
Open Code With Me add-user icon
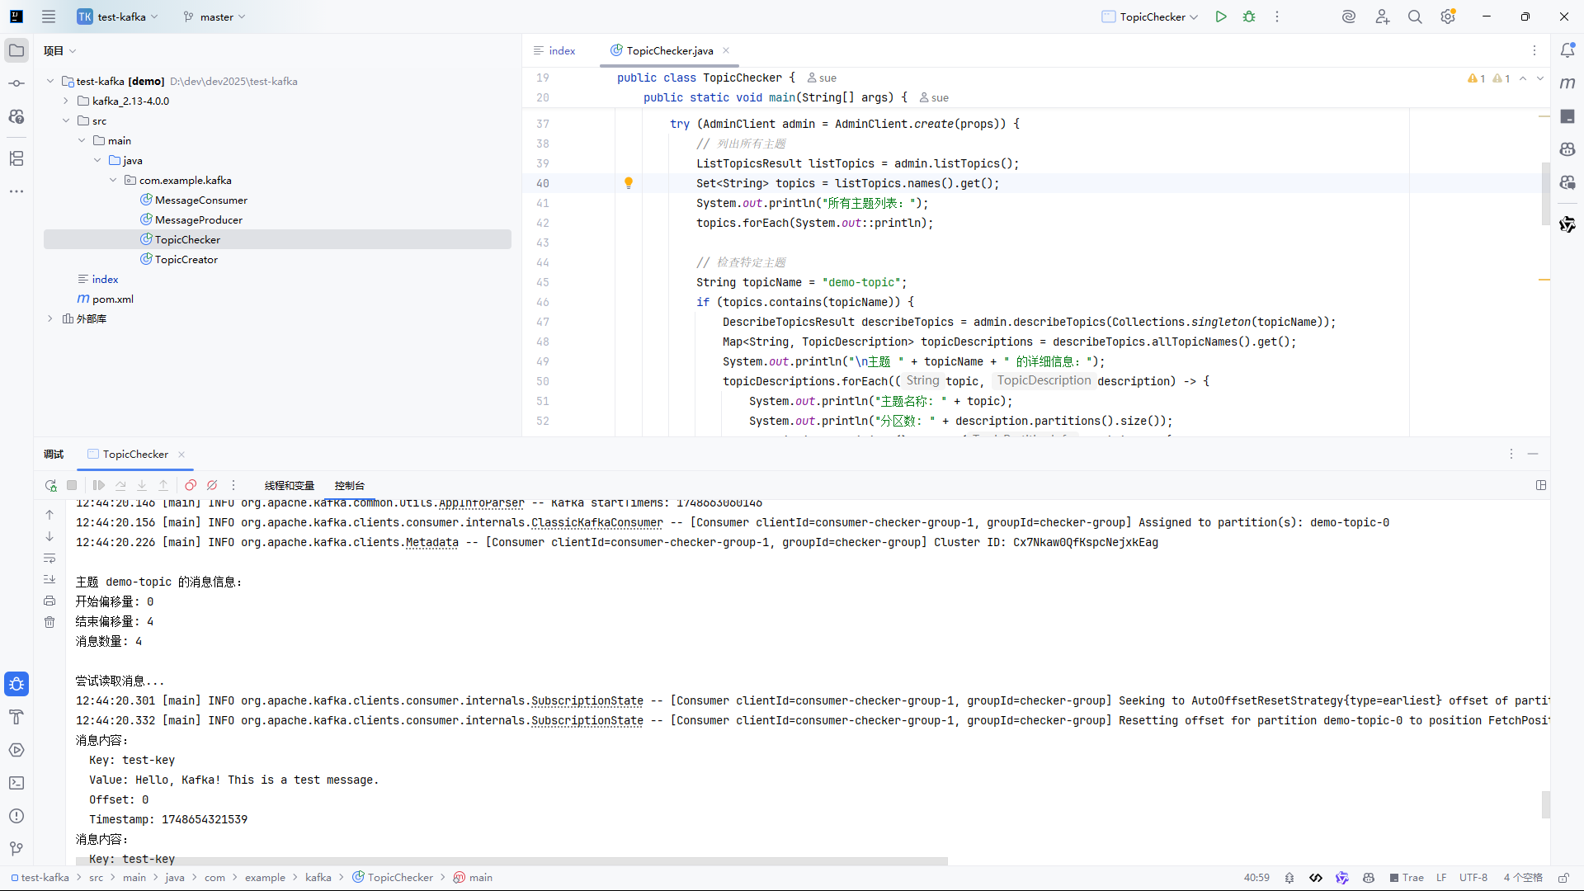click(1382, 16)
